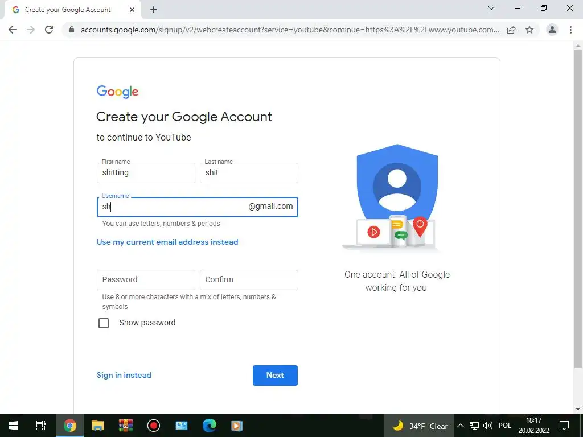Image resolution: width=583 pixels, height=437 pixels.
Task: Click the POL input language indicator
Action: coord(505,426)
